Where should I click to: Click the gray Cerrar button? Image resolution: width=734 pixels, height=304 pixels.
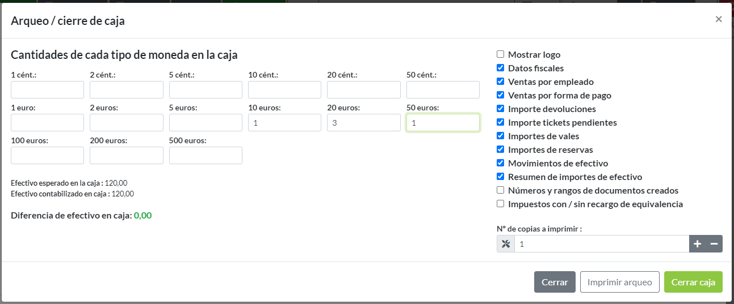coord(555,282)
